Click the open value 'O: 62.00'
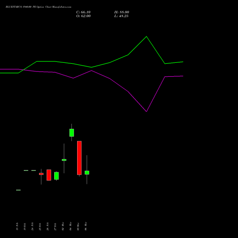This screenshot has height=238, width=238. click(x=83, y=16)
